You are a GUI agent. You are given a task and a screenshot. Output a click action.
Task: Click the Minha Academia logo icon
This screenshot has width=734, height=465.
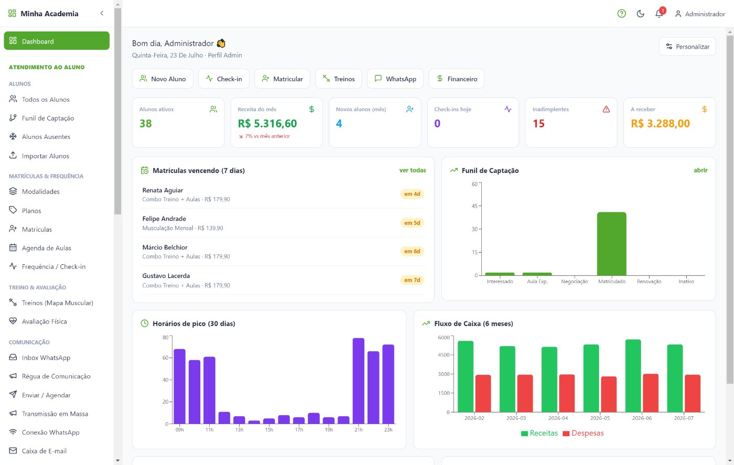click(x=13, y=14)
